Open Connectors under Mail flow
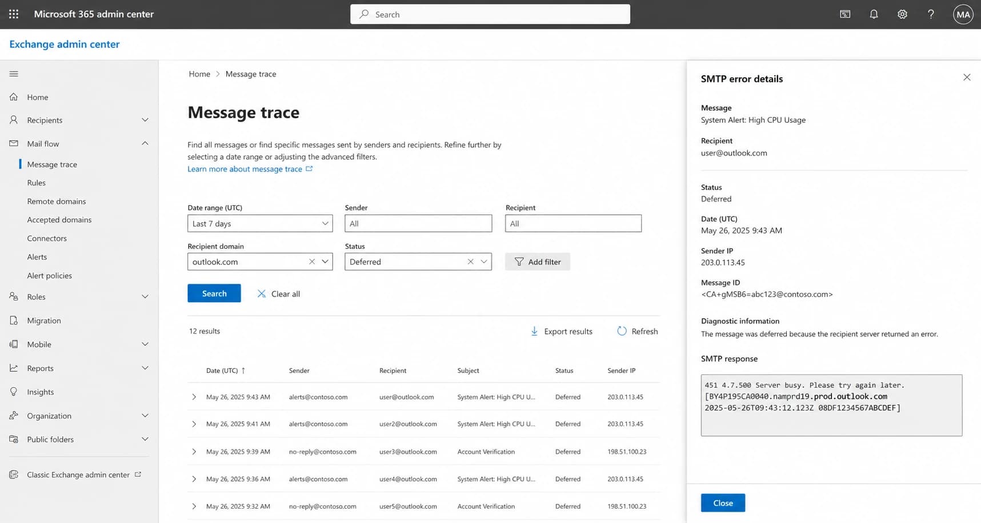Screen dimensions: 981x523 point(47,239)
